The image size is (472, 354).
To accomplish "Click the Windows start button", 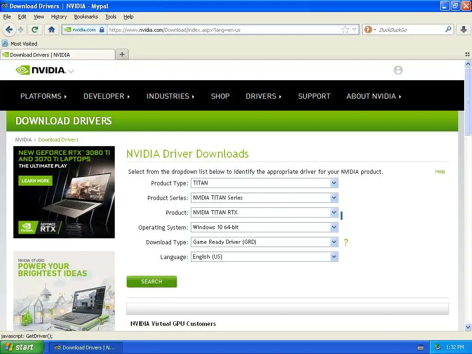I will pyautogui.click(x=22, y=348).
